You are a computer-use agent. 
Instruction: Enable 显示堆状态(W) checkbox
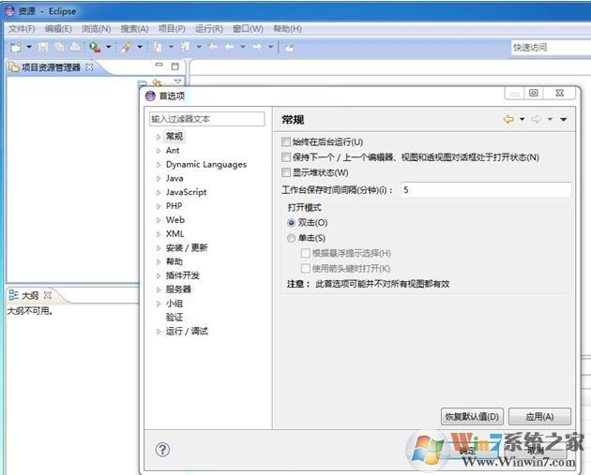tap(286, 172)
